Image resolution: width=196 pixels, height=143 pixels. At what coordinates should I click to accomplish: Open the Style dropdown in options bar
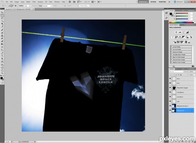47,6
